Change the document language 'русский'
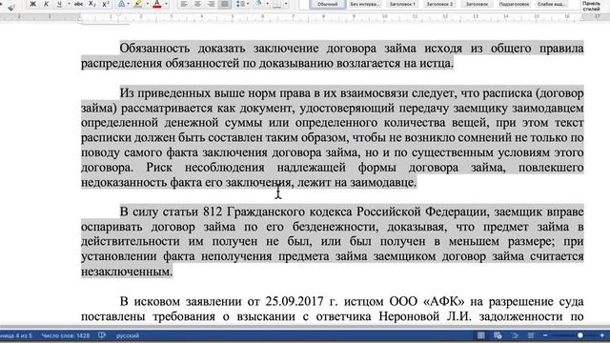The image size is (610, 343). [x=128, y=335]
